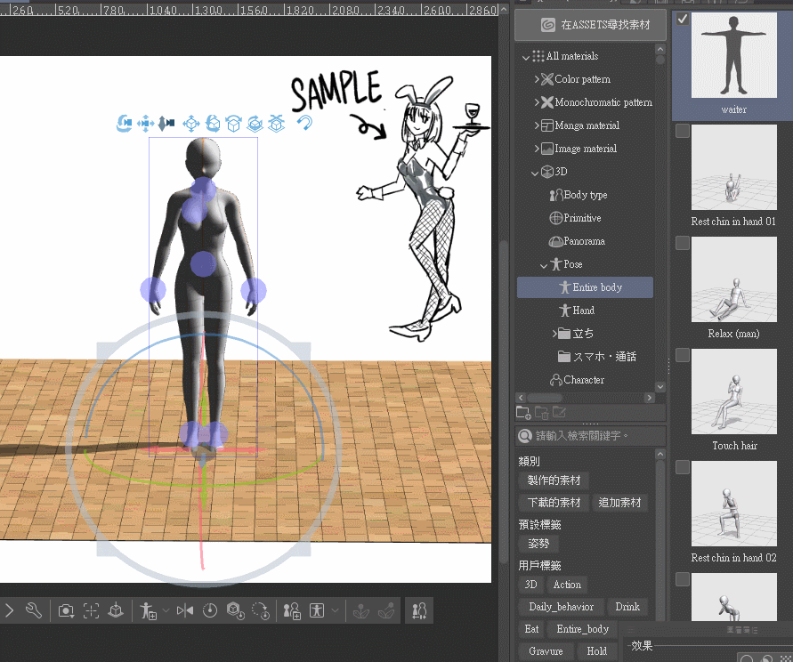
Task: Expand object launcher with left chevron
Action: pos(10,611)
